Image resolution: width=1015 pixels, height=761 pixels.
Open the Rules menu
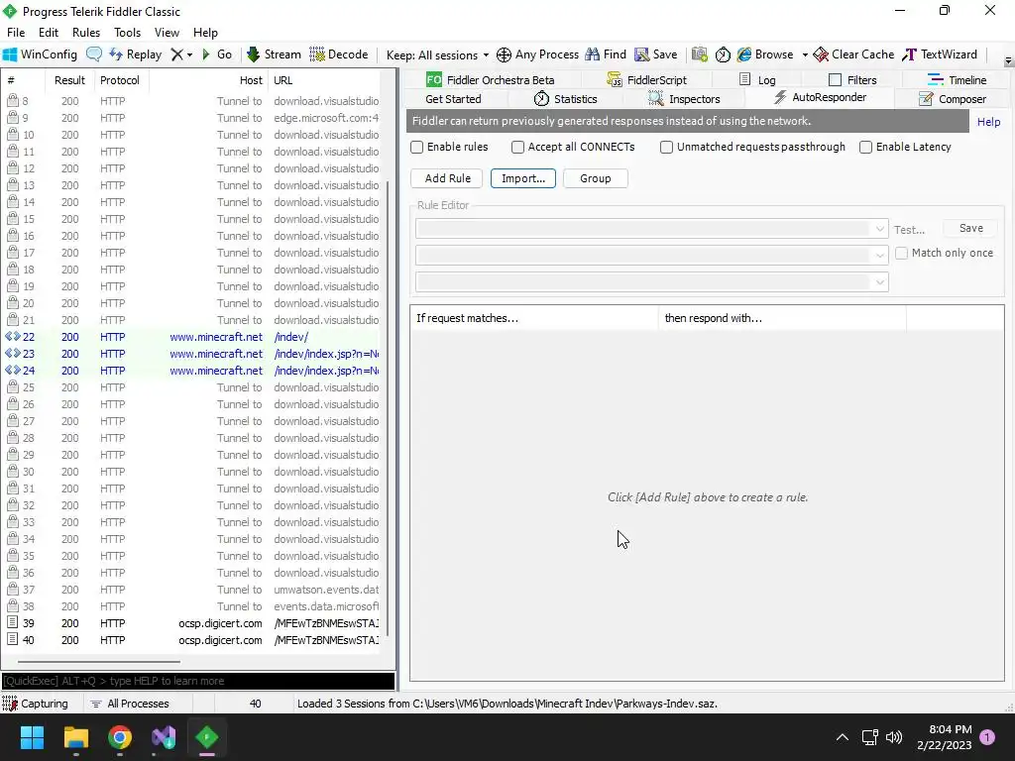click(86, 33)
